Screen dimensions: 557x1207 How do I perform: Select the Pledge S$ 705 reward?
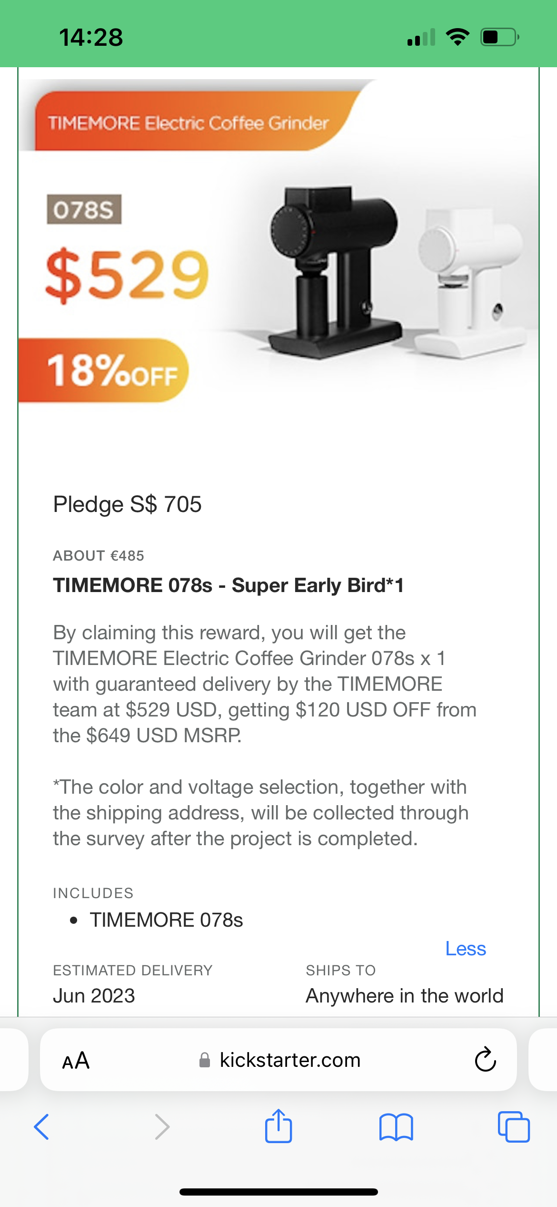coord(127,504)
